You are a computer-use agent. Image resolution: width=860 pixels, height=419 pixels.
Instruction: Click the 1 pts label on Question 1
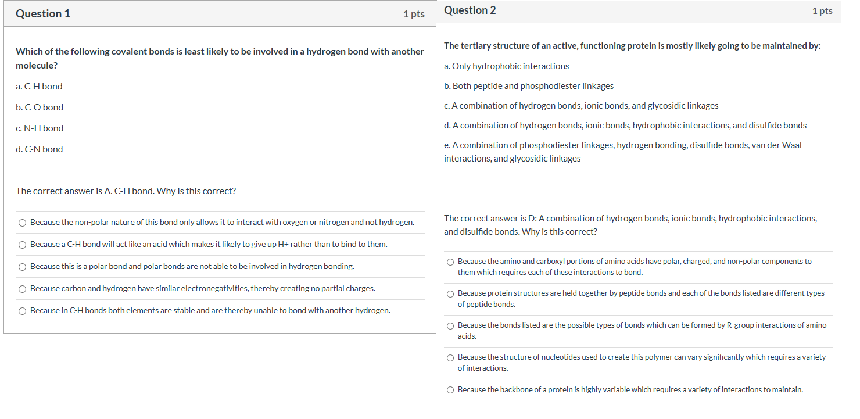coord(414,14)
